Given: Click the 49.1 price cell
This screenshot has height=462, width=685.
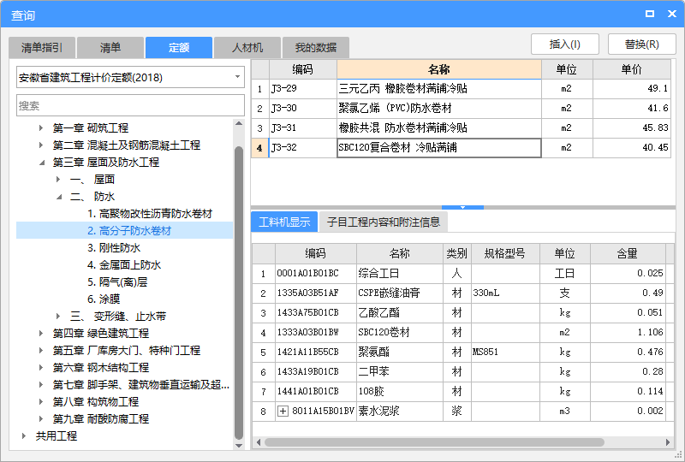Looking at the screenshot, I should click(x=632, y=89).
